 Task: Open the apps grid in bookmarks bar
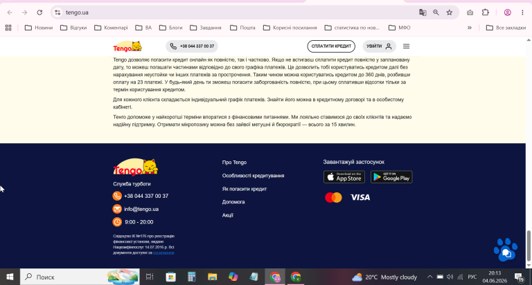tap(8, 28)
